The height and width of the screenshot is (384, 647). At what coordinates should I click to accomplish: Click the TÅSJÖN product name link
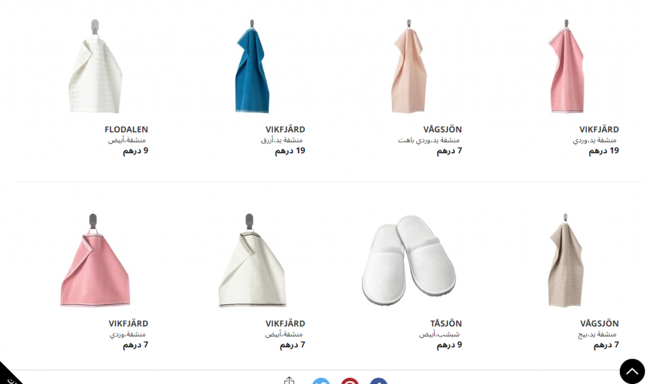[446, 324]
